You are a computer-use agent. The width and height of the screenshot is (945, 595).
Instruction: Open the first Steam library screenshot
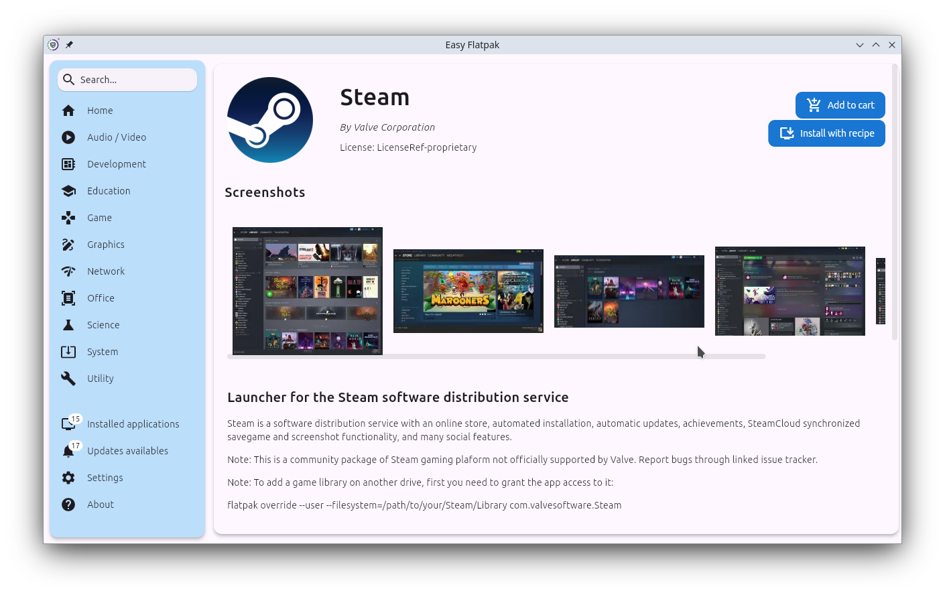pos(308,291)
